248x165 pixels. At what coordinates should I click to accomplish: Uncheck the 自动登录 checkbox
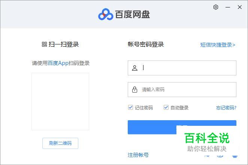(x=166, y=107)
